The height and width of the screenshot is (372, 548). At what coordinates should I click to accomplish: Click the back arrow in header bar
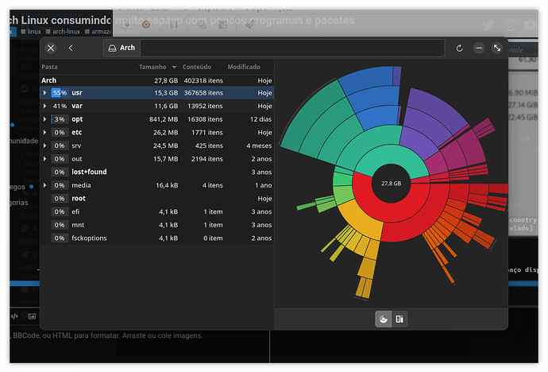[71, 48]
